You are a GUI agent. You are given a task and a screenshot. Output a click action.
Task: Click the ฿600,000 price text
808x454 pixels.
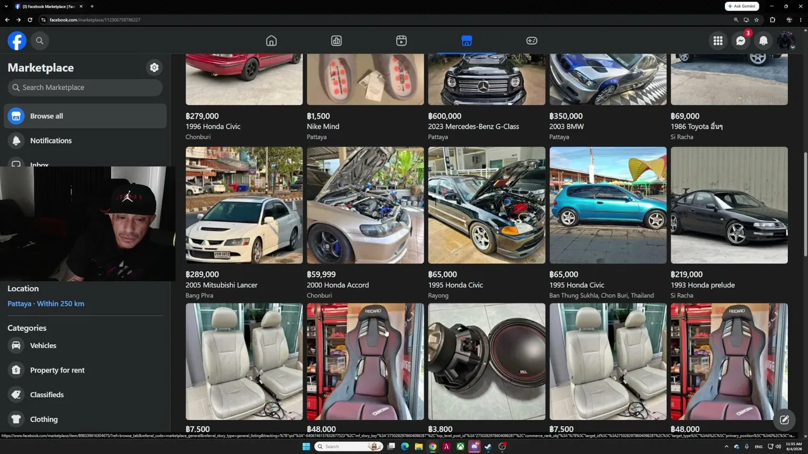445,117
